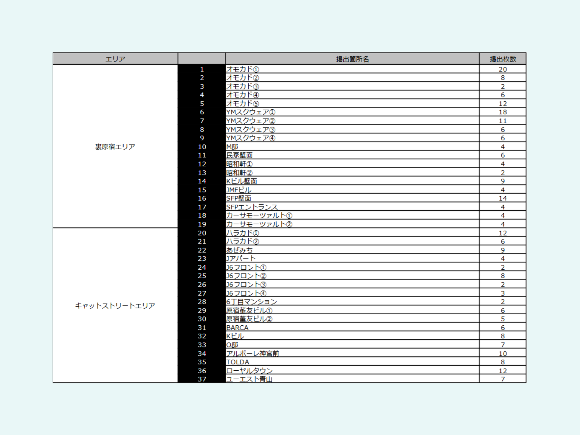Click the count 9 for あぜみち

tap(503, 250)
